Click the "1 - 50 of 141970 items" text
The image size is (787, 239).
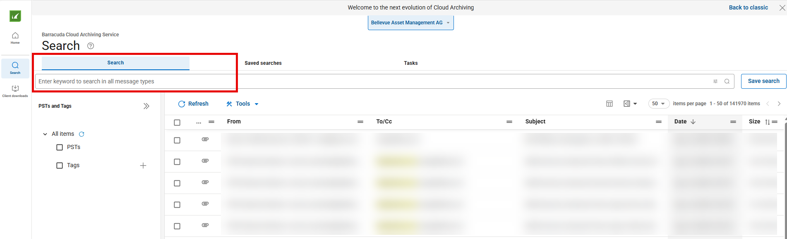735,104
